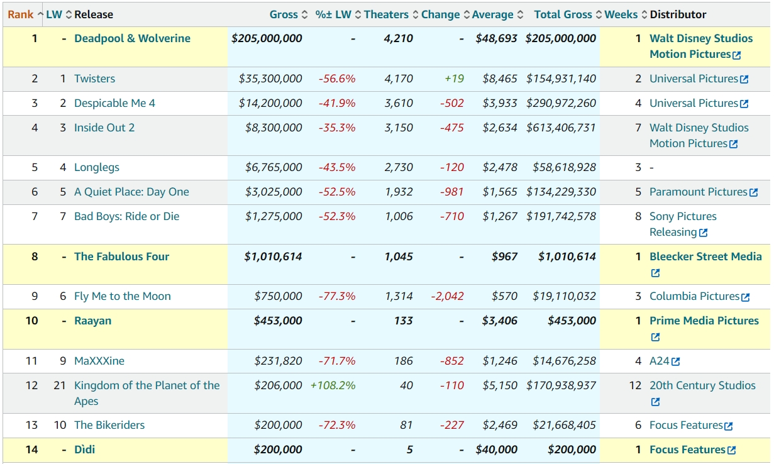Select the $14,200,000 gross value
774x464 pixels.
(x=270, y=103)
